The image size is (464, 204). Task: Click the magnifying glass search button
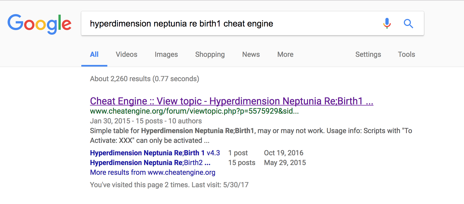408,24
